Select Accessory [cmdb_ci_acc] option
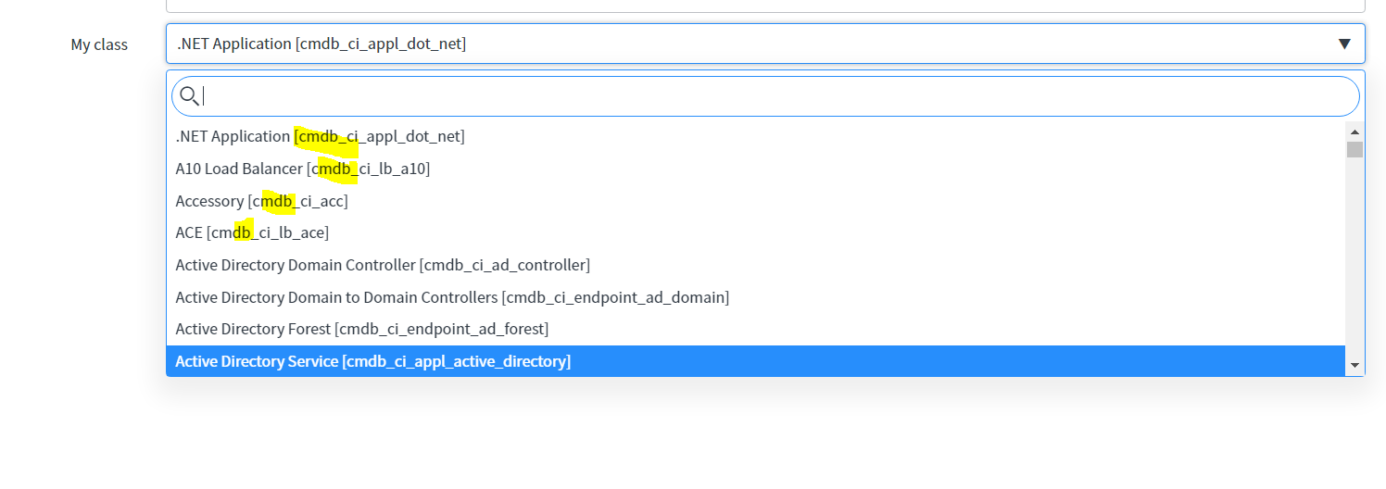This screenshot has height=489, width=1386. tap(756, 201)
